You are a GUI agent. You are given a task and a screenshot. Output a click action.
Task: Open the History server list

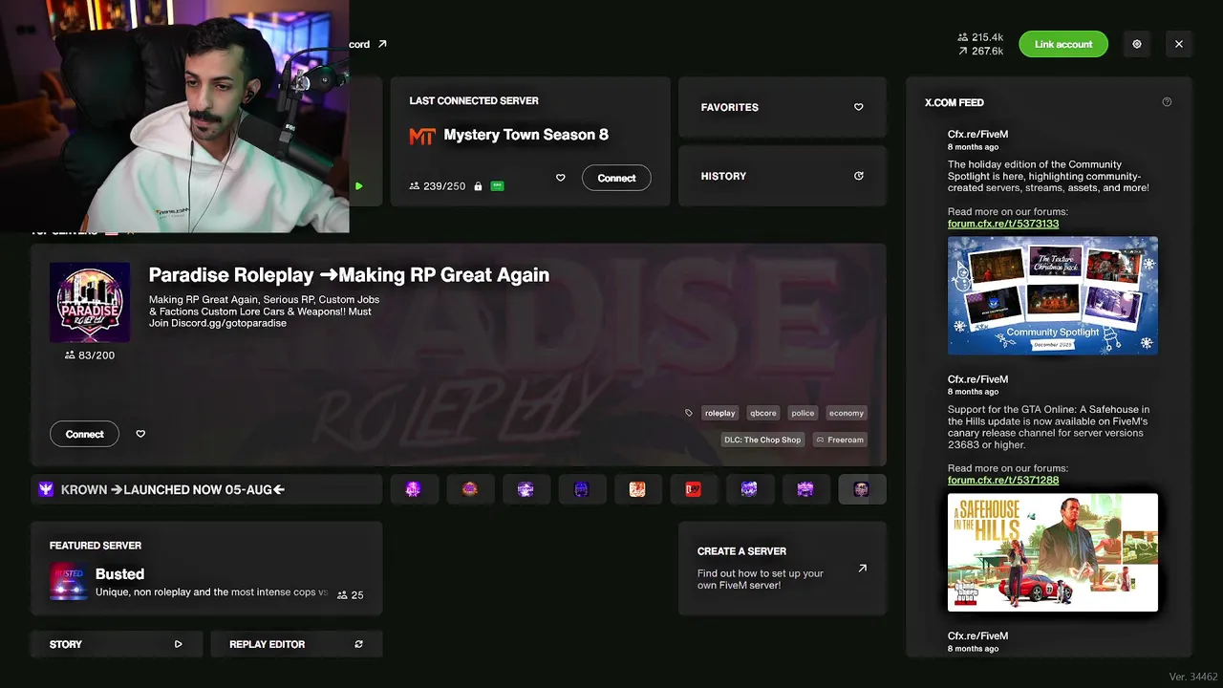(783, 176)
